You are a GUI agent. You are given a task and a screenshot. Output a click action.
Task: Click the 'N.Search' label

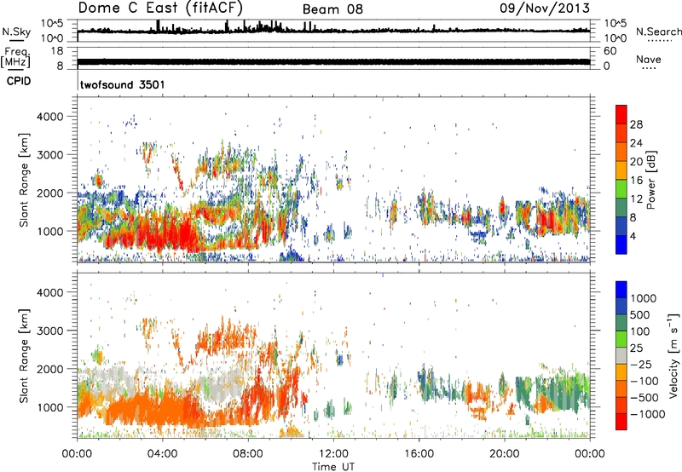click(x=658, y=32)
